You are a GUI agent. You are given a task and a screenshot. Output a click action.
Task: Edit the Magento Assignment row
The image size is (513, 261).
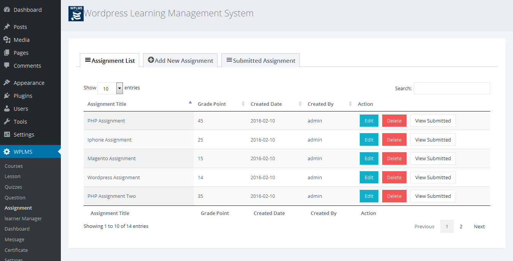click(369, 158)
